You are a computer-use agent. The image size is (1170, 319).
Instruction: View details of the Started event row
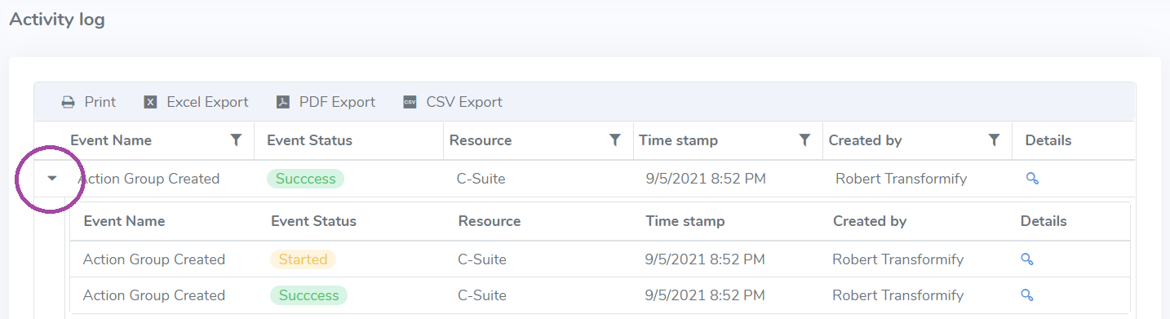coord(1027,259)
